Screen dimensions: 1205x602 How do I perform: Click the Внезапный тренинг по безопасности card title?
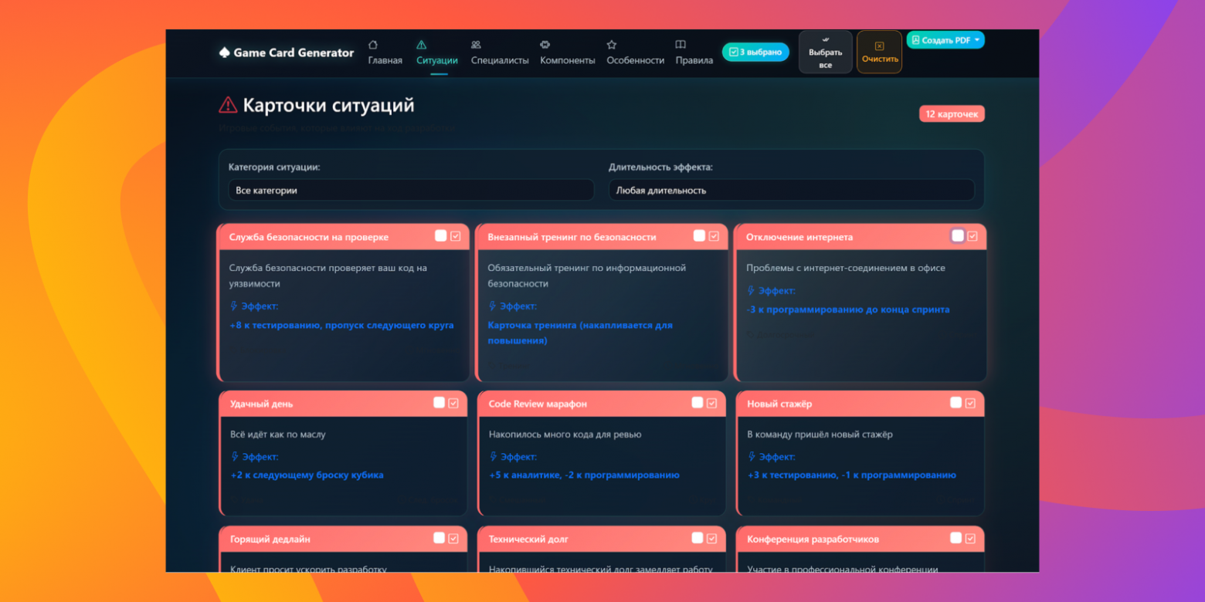pyautogui.click(x=572, y=237)
